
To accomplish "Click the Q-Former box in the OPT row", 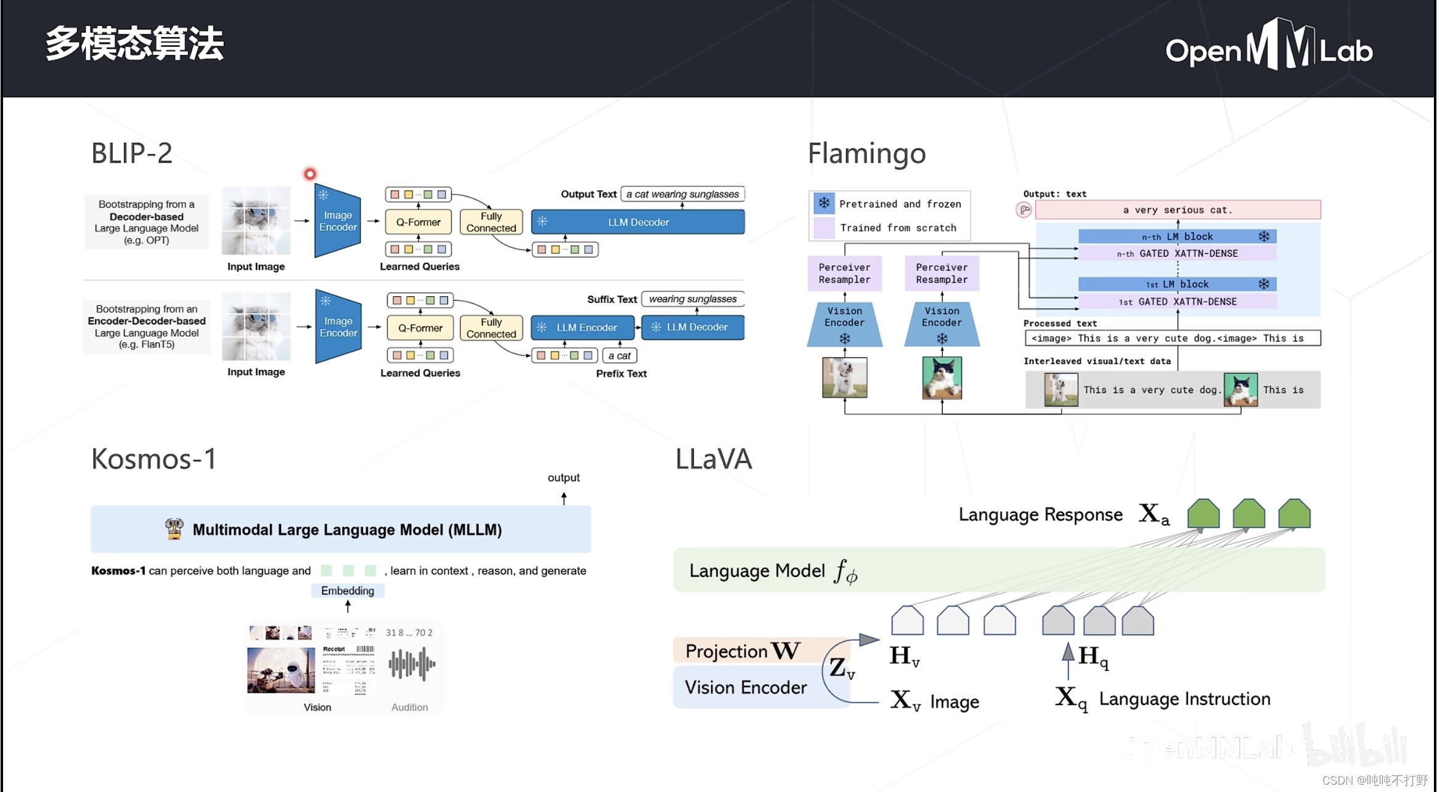I will pyautogui.click(x=418, y=222).
